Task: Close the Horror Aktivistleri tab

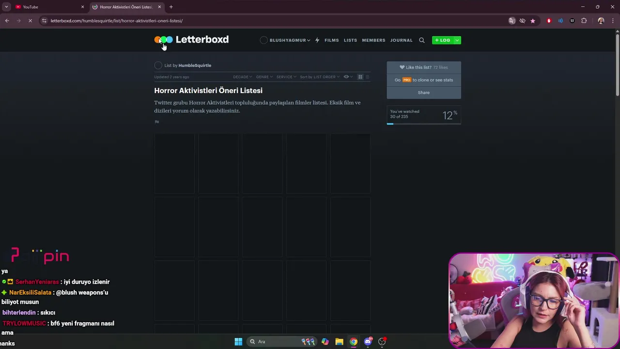Action: pyautogui.click(x=159, y=7)
